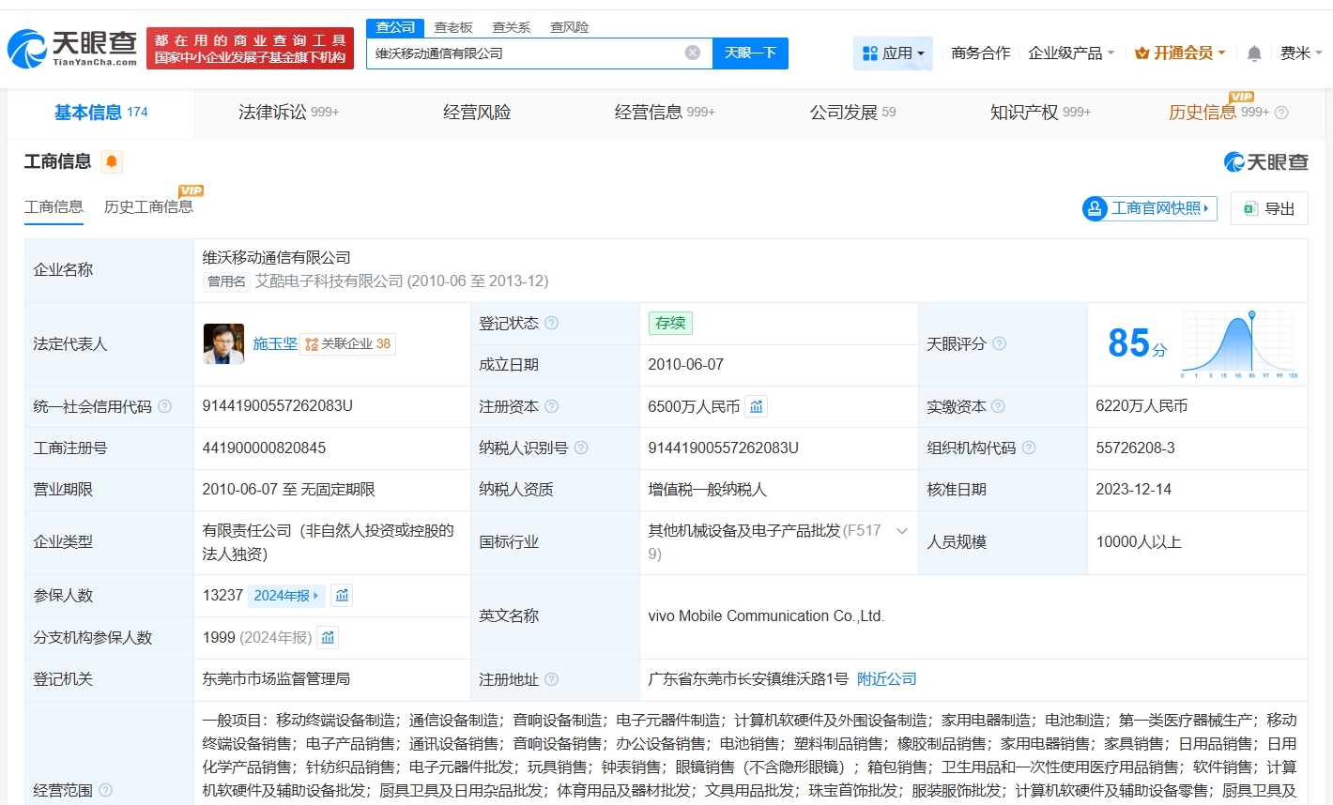
Task: Click help icon beside 实缴资本
Action: click(998, 406)
